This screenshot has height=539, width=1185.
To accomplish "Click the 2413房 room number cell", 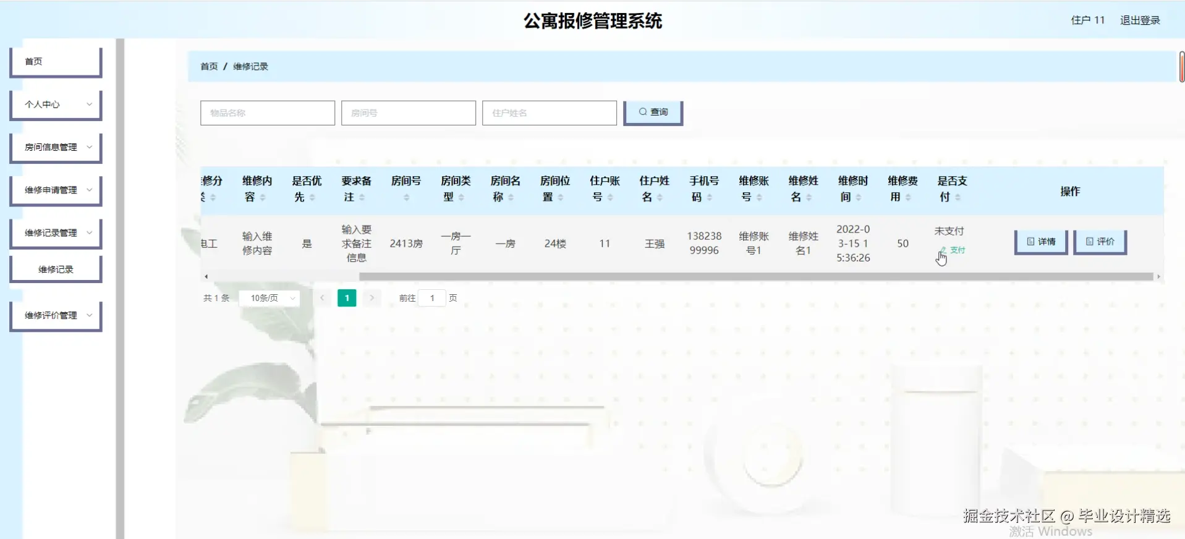I will coord(406,244).
